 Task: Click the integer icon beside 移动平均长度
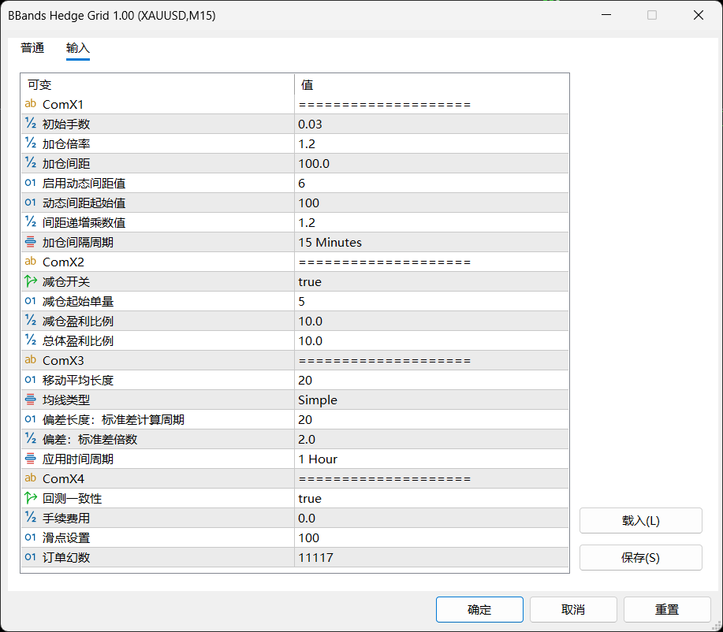[x=31, y=380]
